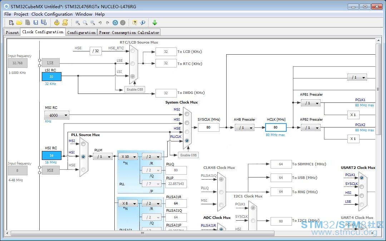Select MSI in PLL Source Mux
Screen dimensions: 386x241
pyautogui.click(x=83, y=144)
